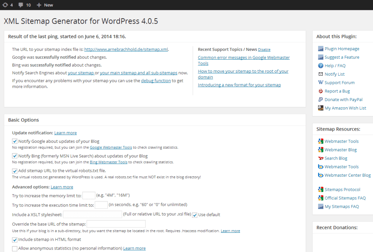Open the Sitemaps Protocol resource
Viewport: 373px width, 252px height.
point(342,189)
